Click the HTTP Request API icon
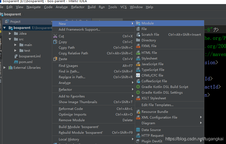Image resolution: width=226 pixels, height=144 pixels. 138,136
